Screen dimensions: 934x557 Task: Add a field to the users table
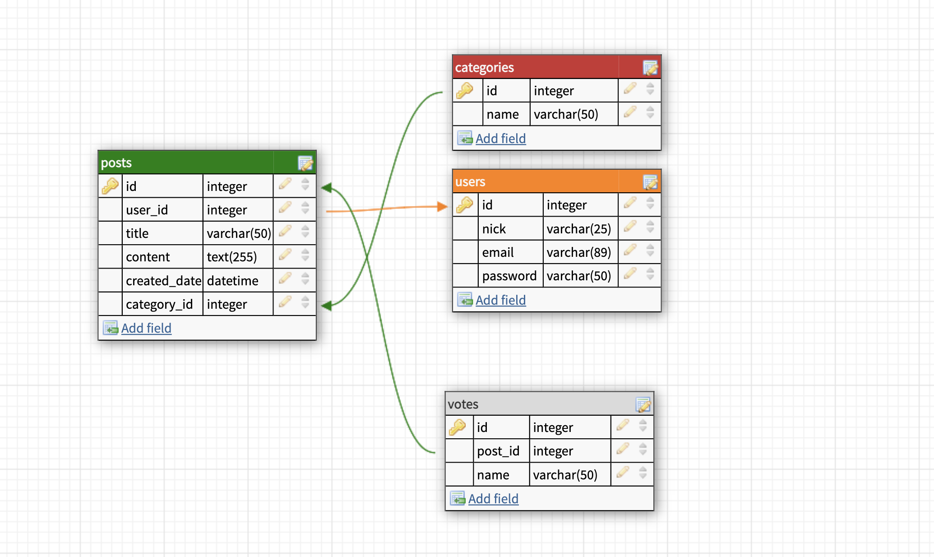click(x=500, y=300)
